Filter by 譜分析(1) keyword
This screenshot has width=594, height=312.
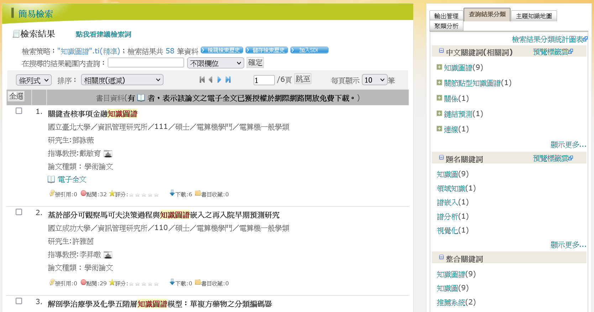pyautogui.click(x=453, y=216)
